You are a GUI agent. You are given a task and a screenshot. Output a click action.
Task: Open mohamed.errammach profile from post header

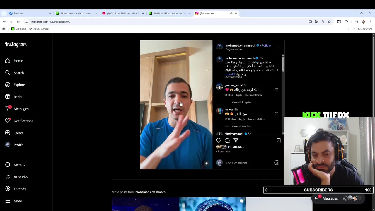click(x=240, y=45)
